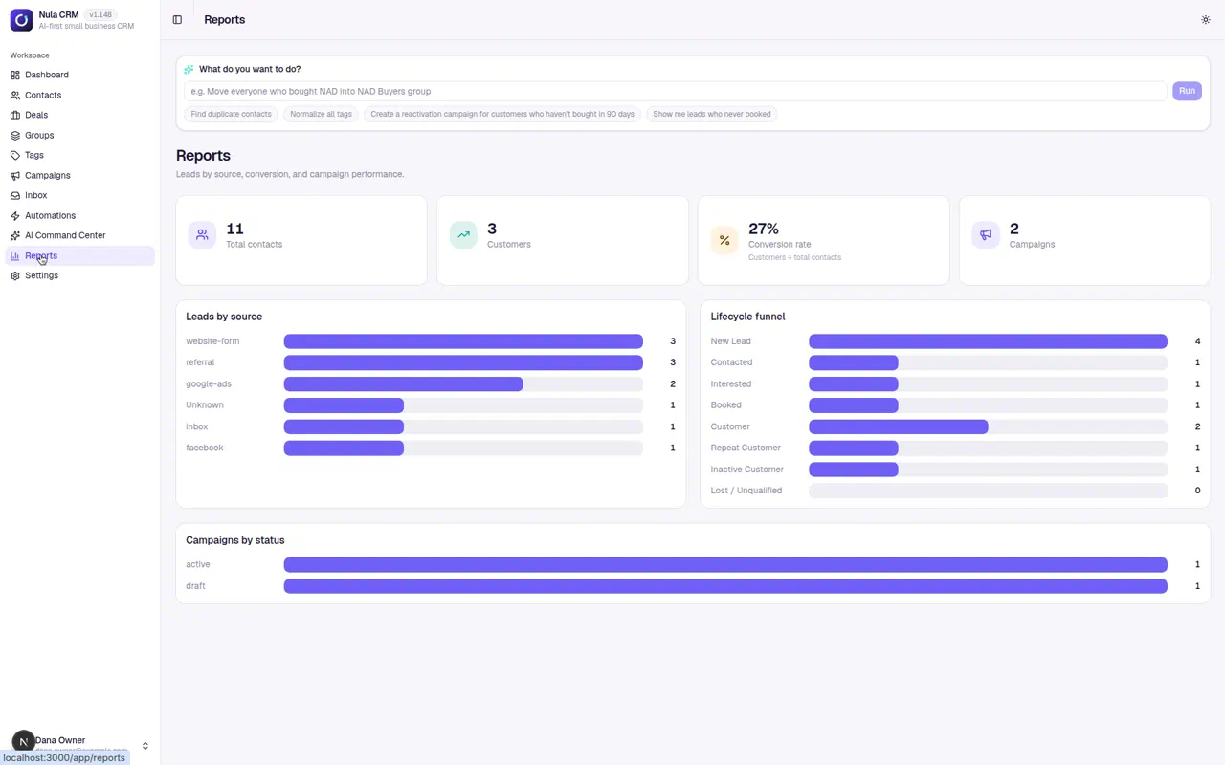Image resolution: width=1225 pixels, height=765 pixels.
Task: Click the Groups layers icon in sidebar
Action: pyautogui.click(x=15, y=136)
